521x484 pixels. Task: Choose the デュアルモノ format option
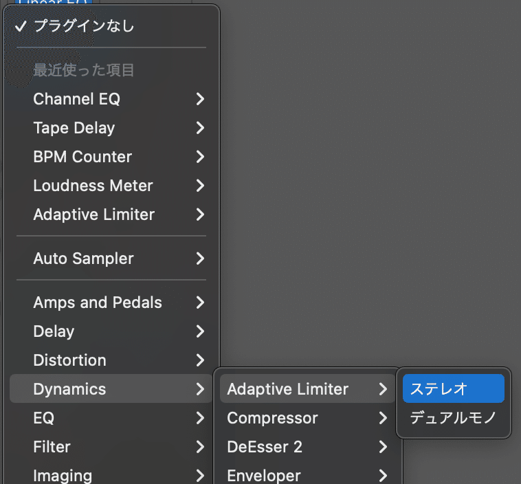(x=453, y=417)
